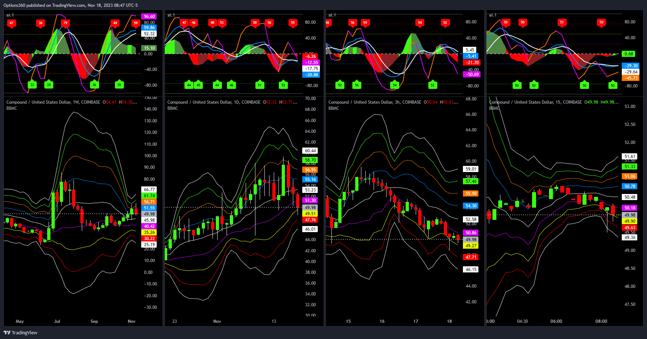The width and height of the screenshot is (647, 339).
Task: Click the '13' date on daily time axis
Action: pyautogui.click(x=274, y=321)
